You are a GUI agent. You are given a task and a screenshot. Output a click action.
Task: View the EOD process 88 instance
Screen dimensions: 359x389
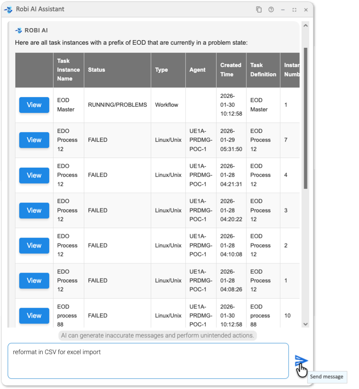pyautogui.click(x=34, y=316)
